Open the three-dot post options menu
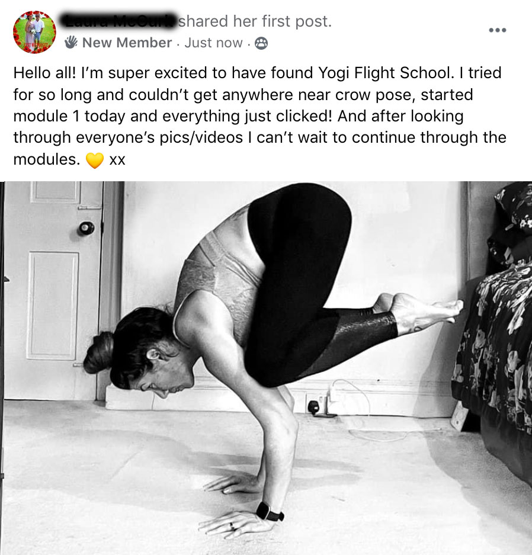The width and height of the screenshot is (532, 555). (497, 30)
